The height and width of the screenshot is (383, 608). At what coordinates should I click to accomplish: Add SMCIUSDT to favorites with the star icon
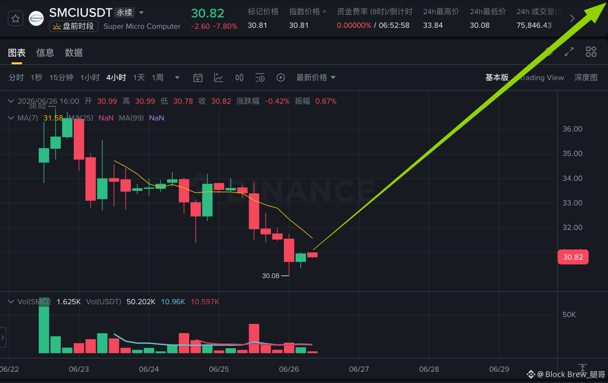(15, 19)
